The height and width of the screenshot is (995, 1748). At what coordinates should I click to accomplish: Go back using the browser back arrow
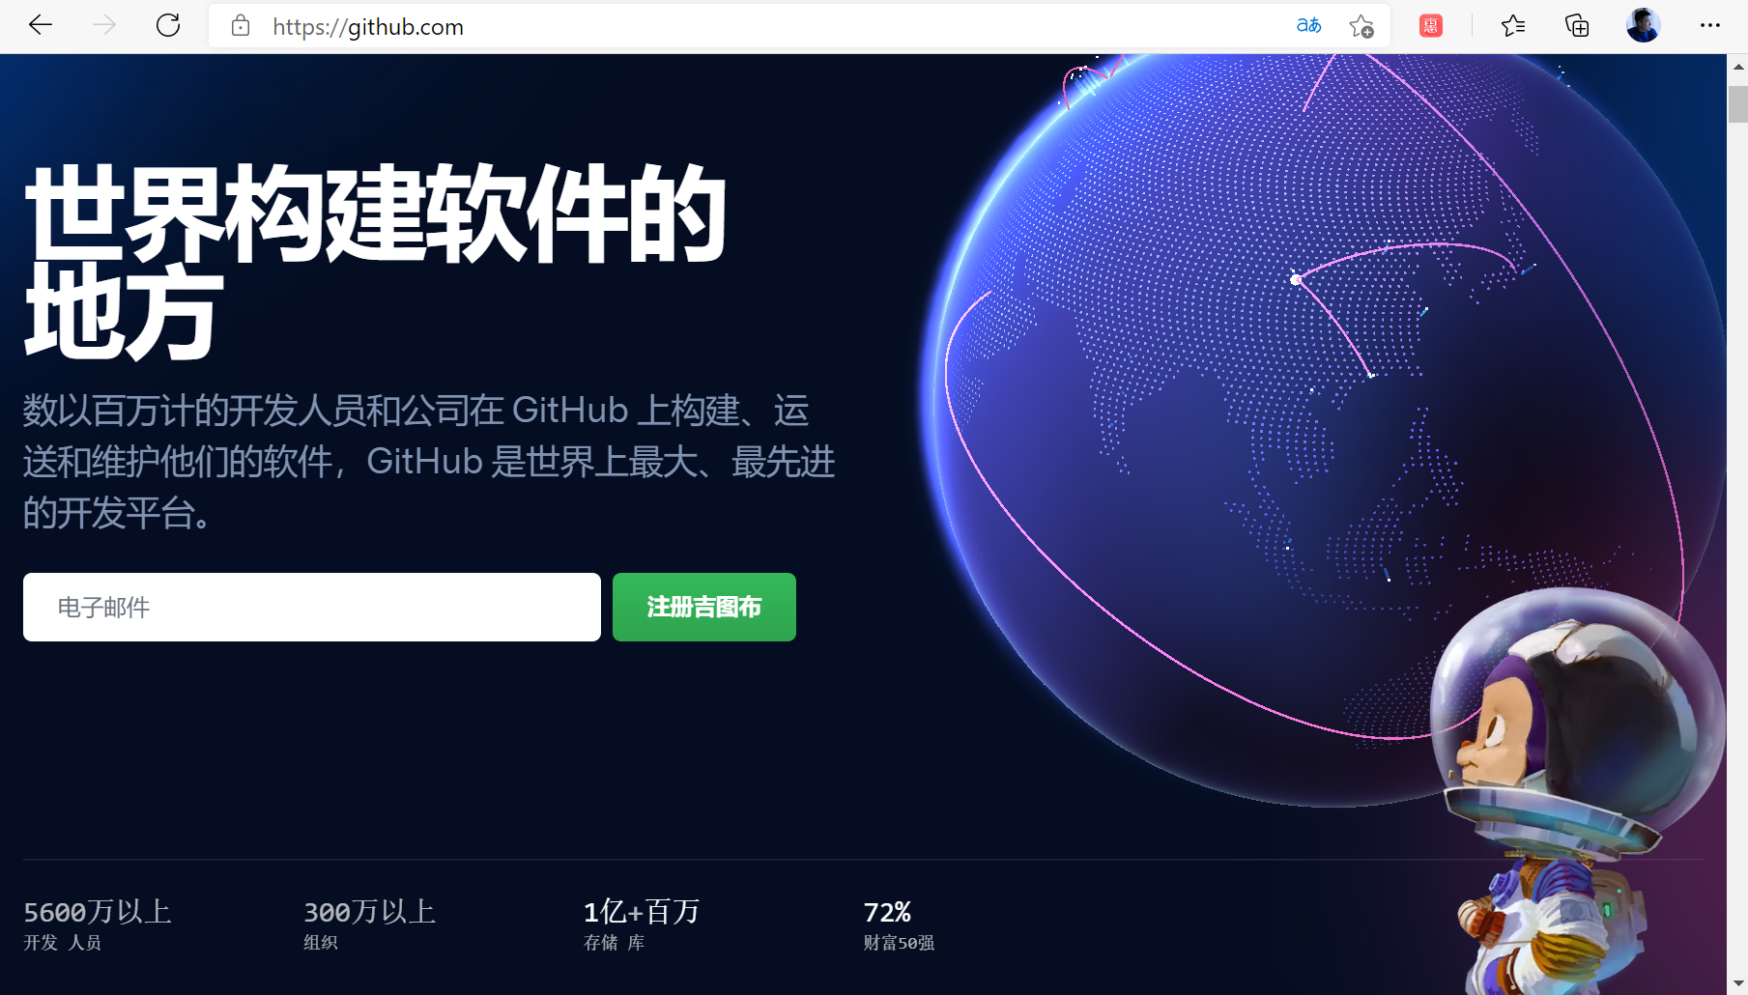click(x=41, y=25)
